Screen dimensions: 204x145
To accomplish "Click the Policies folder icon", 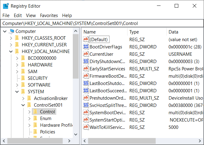I will tap(35, 132).
